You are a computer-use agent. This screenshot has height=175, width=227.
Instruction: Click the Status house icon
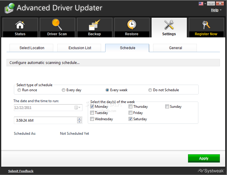[20, 25]
